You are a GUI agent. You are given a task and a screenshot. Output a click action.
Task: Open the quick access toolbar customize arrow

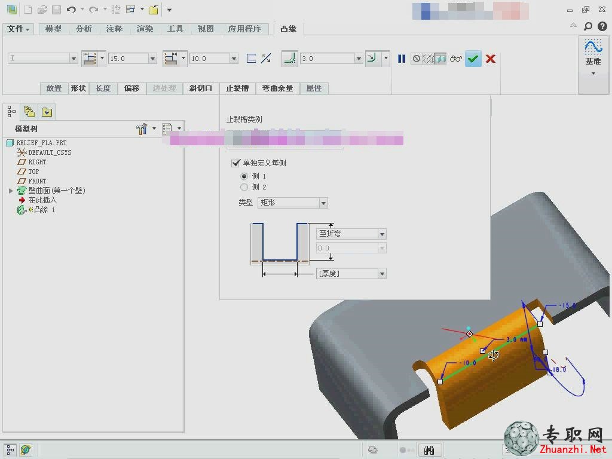pos(169,10)
